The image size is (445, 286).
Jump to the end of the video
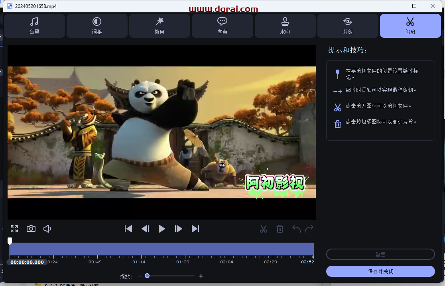tap(195, 229)
